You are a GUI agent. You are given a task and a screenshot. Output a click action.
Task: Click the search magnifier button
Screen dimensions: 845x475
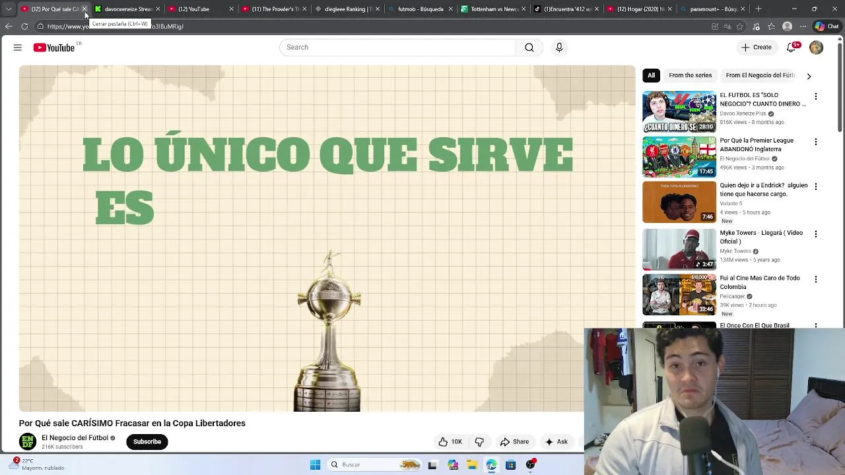529,47
